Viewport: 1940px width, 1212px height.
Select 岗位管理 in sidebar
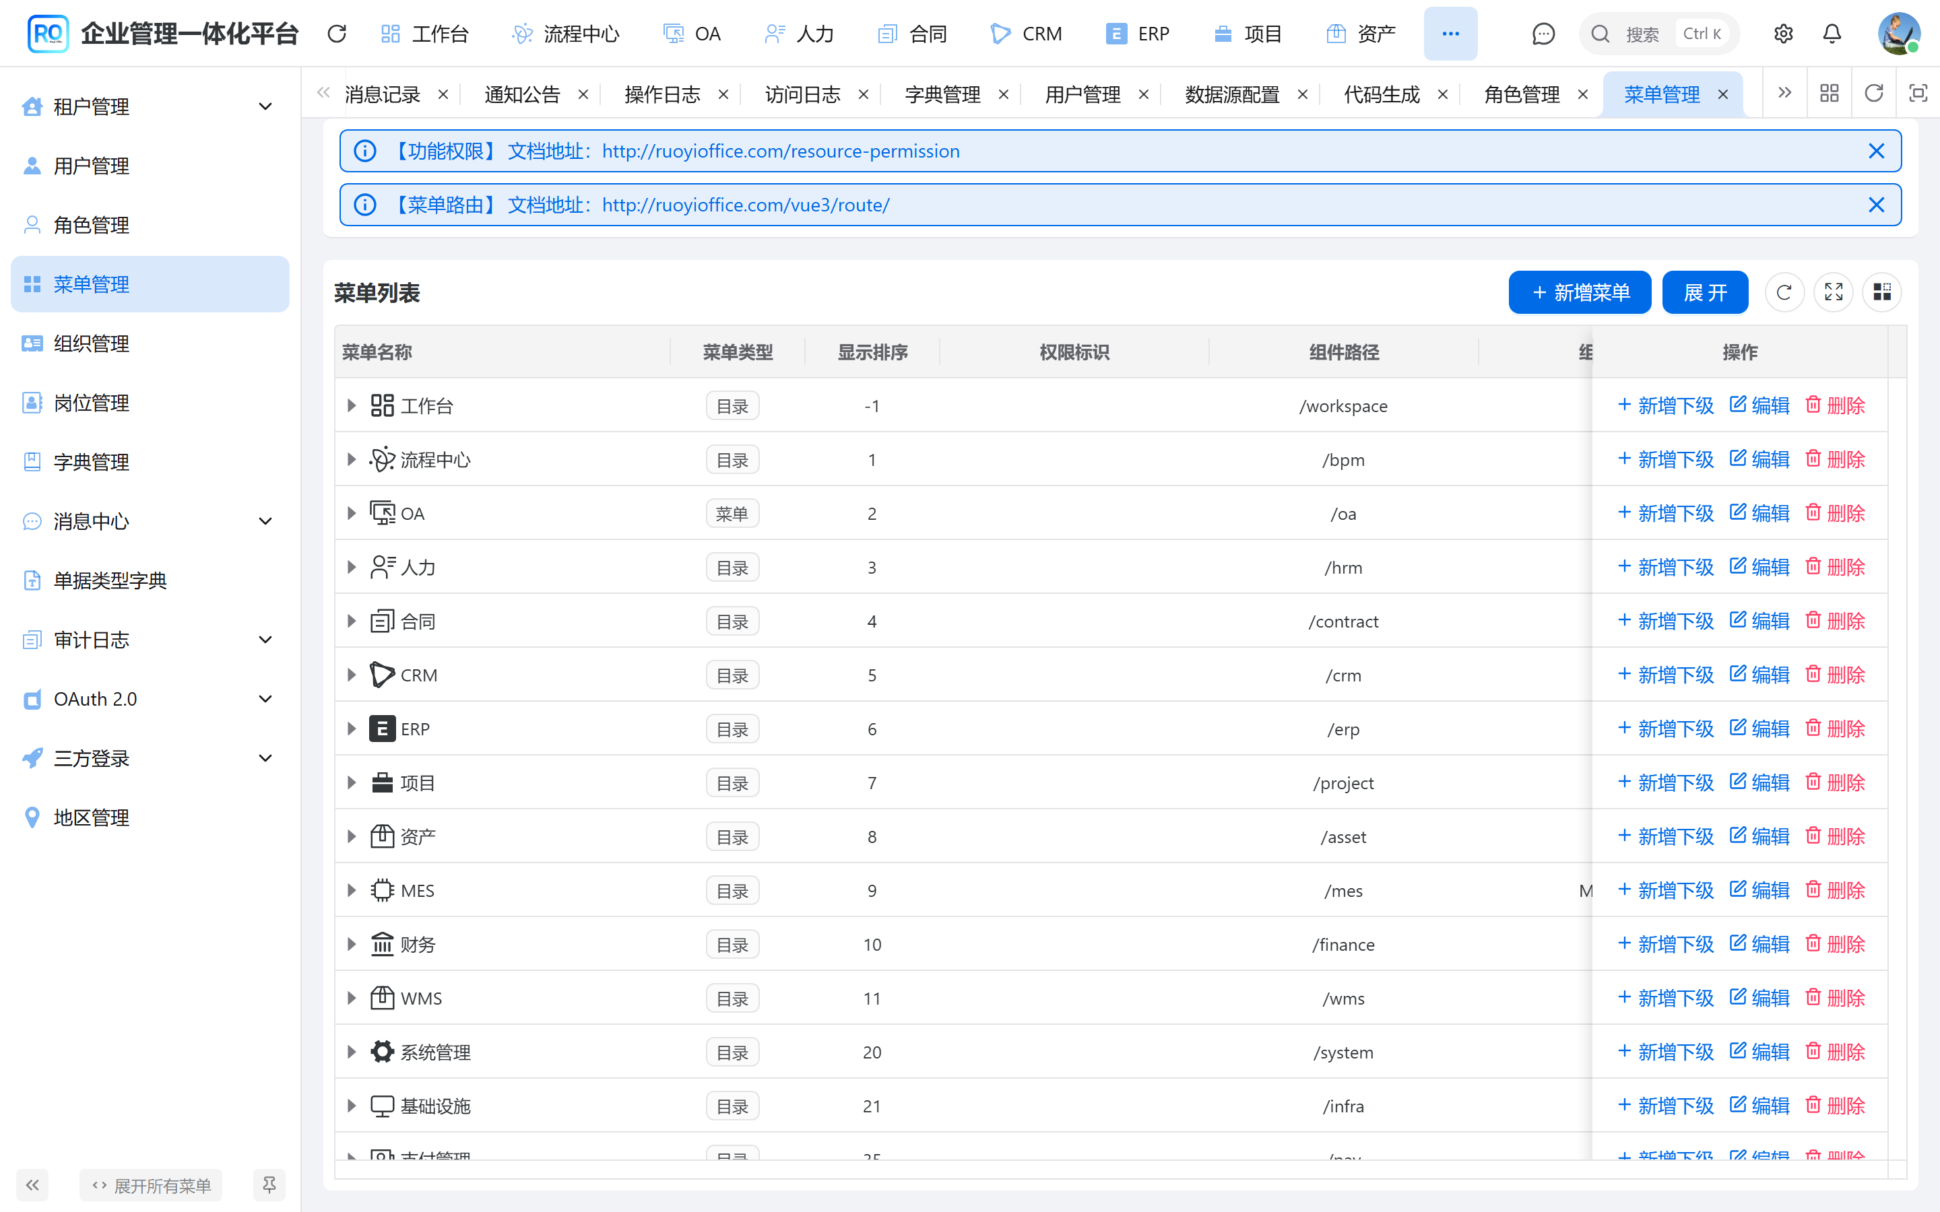click(150, 403)
